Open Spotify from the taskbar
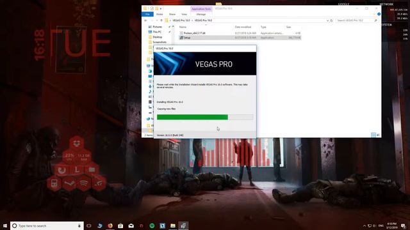This screenshot has height=230, width=410. (x=152, y=226)
